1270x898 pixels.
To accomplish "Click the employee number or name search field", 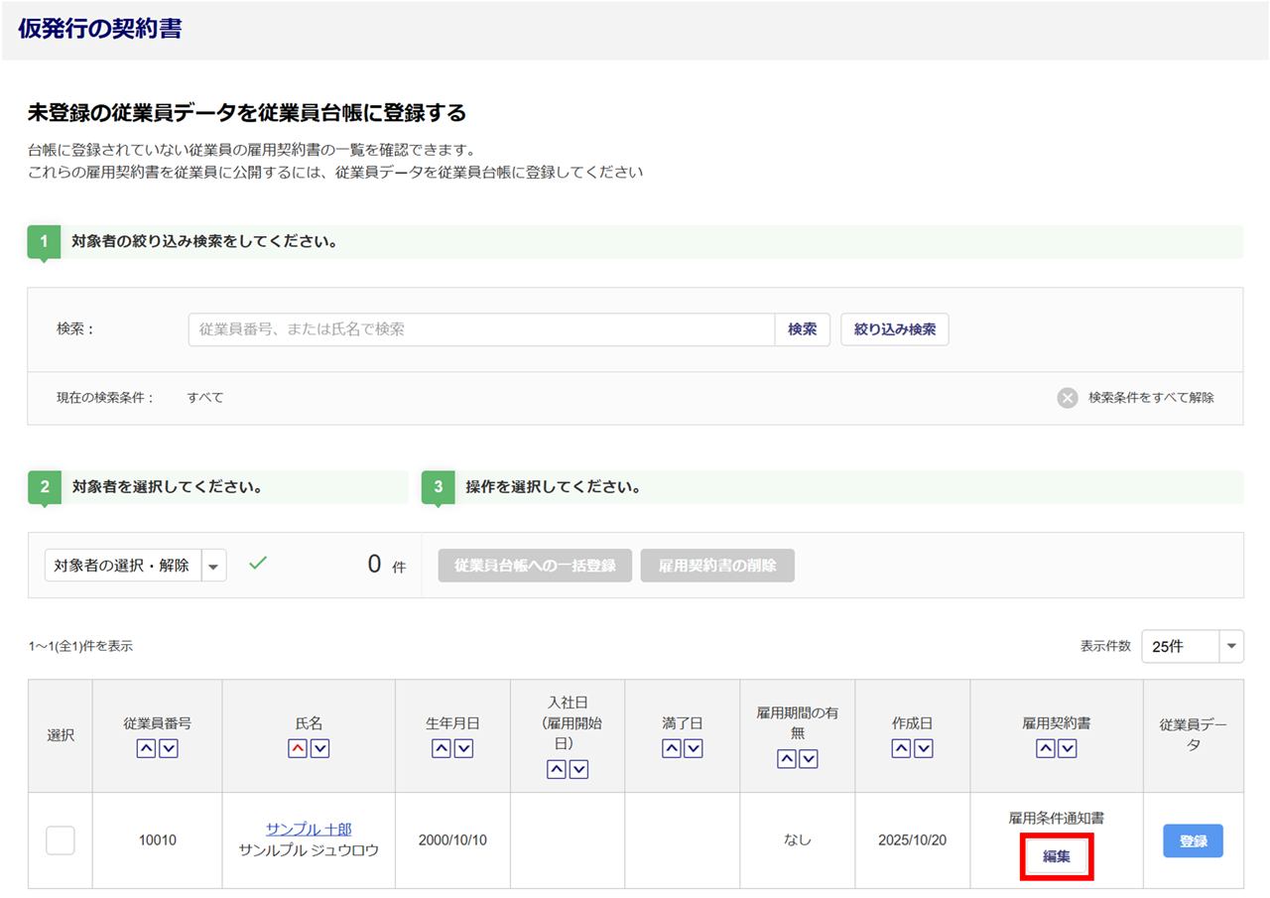I will (481, 329).
